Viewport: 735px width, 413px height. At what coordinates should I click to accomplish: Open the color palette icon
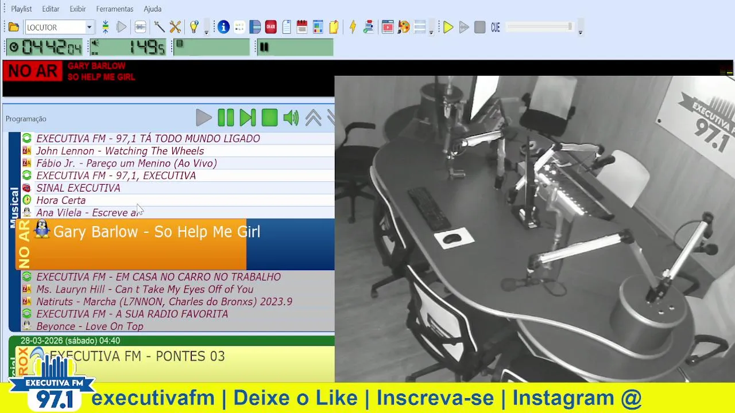404,27
